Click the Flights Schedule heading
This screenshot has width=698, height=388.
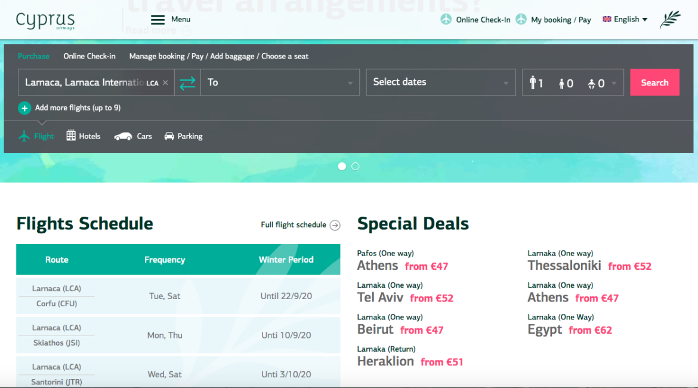[85, 224]
